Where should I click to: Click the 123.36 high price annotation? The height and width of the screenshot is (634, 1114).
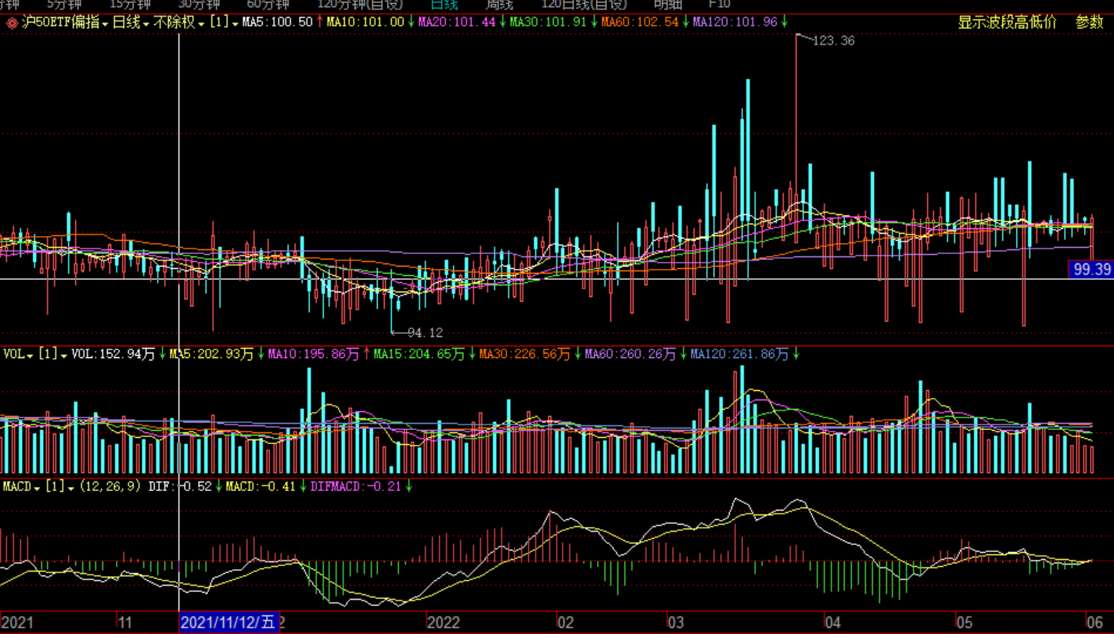[833, 41]
